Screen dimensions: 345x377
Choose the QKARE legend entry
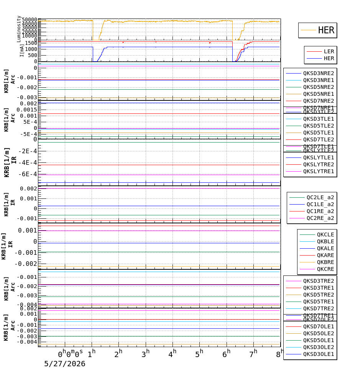[x=325, y=255]
